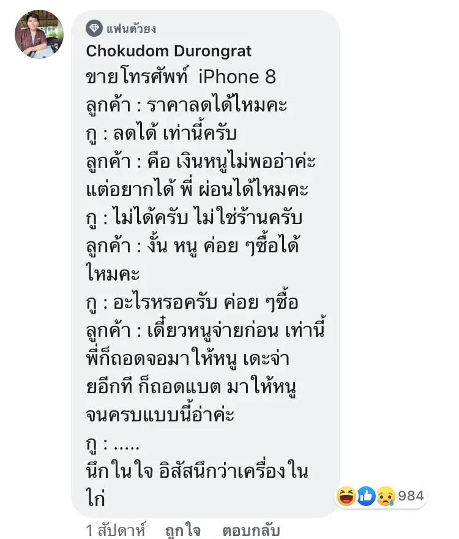Screen dimensions: 459x539
Task: Click the text จนครบแบบนี้อ่าค่ะ
Action: click(x=160, y=415)
